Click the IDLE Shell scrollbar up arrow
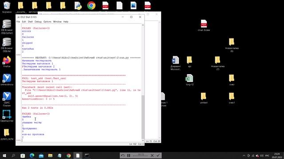284x159 pixels. 143,25
